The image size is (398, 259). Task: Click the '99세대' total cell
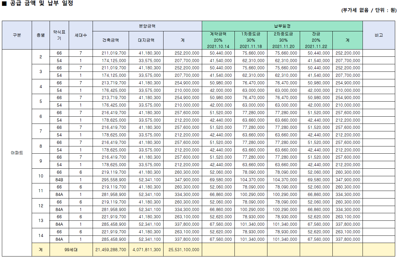pyautogui.click(x=71, y=250)
